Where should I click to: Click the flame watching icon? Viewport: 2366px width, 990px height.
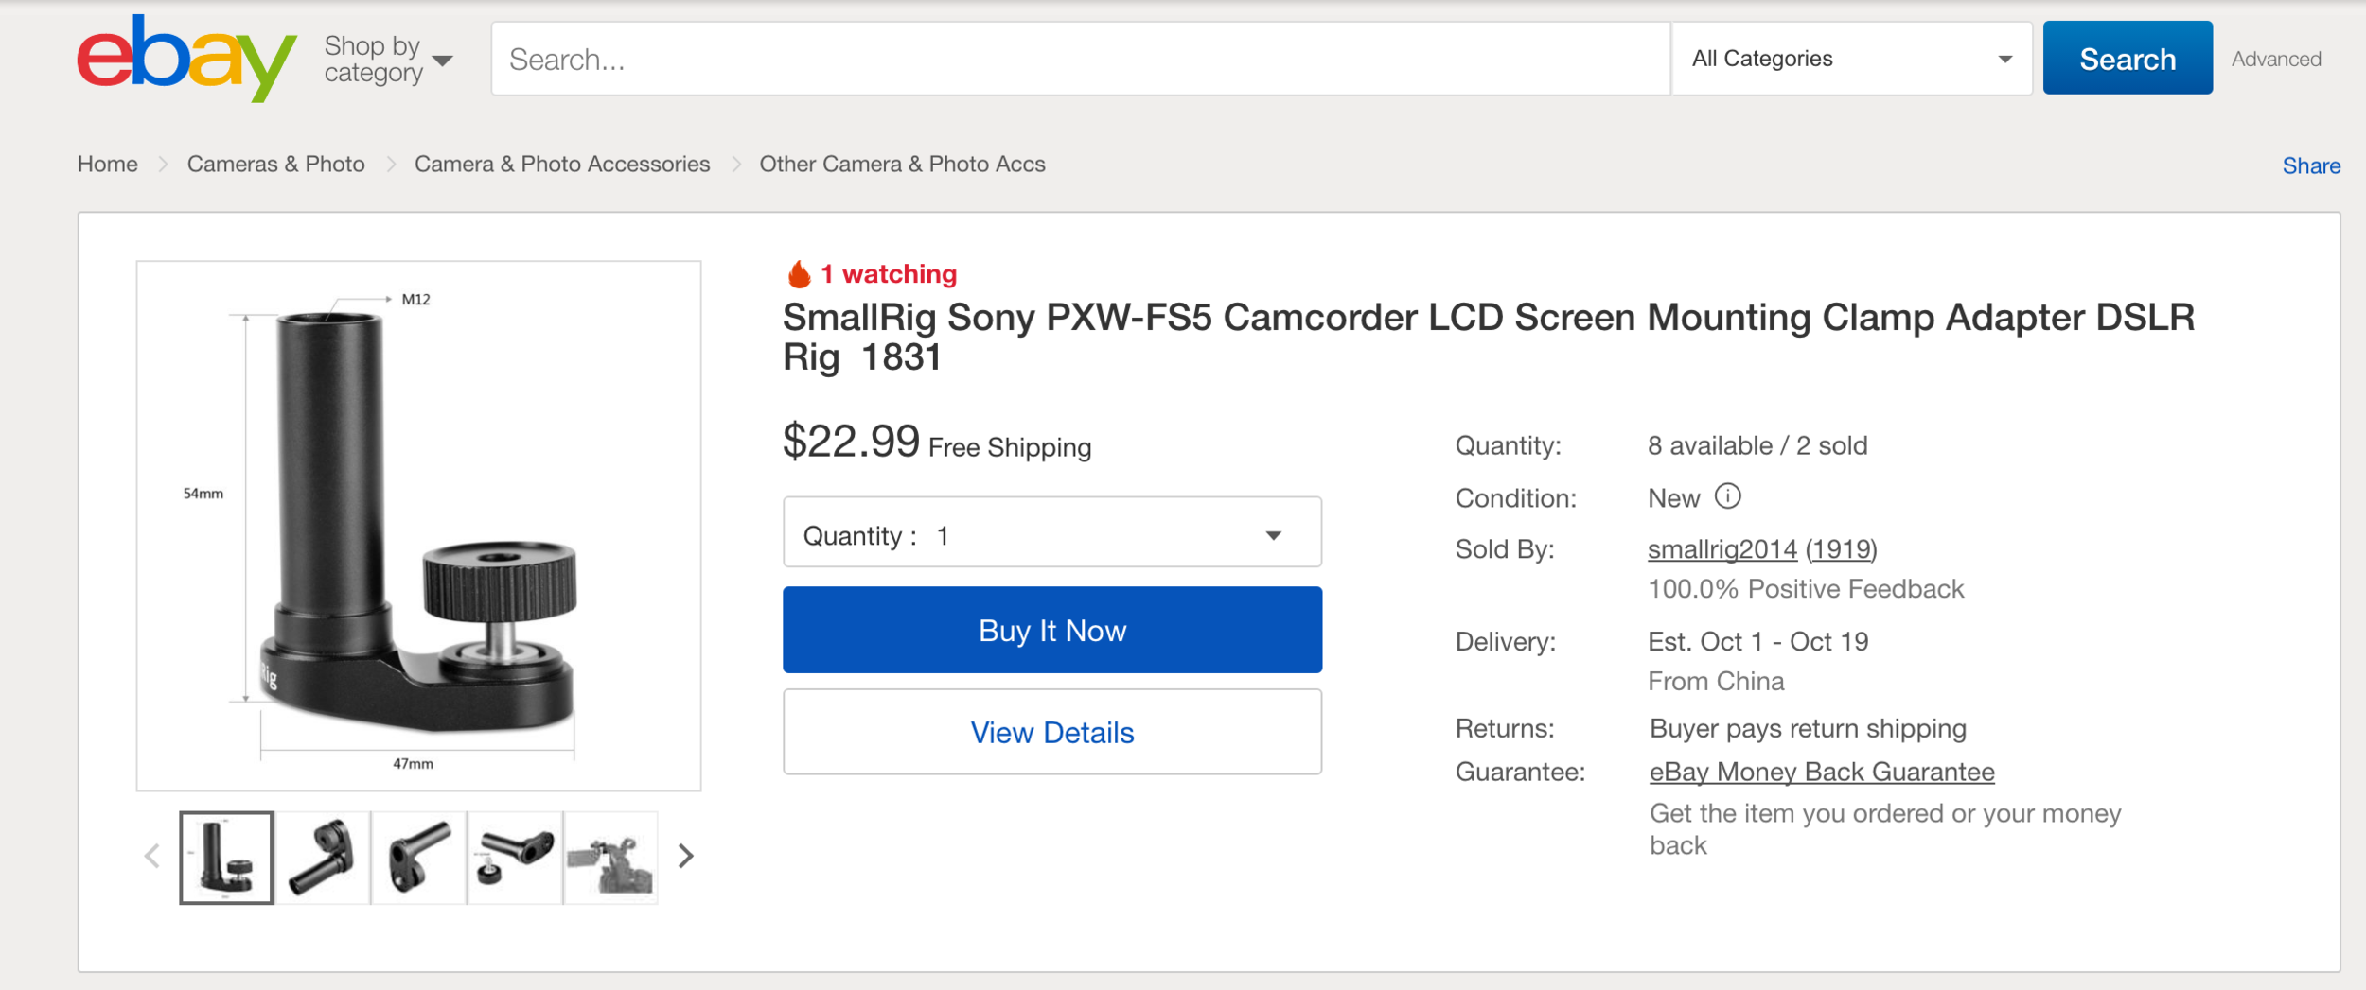coord(799,274)
